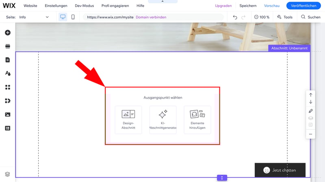Click the Domain verbinden link
325x182 pixels.
click(x=151, y=17)
